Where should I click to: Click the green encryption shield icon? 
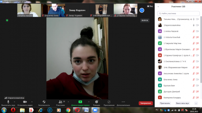coord(7,20)
